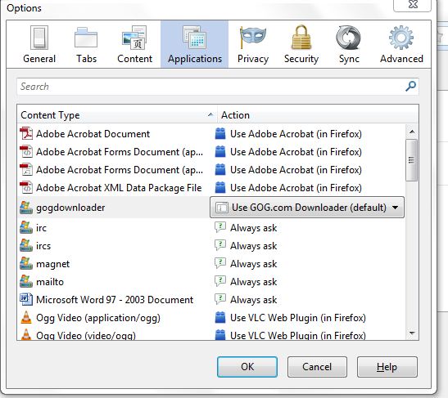
Task: Open the Advanced gear icon
Action: click(401, 38)
